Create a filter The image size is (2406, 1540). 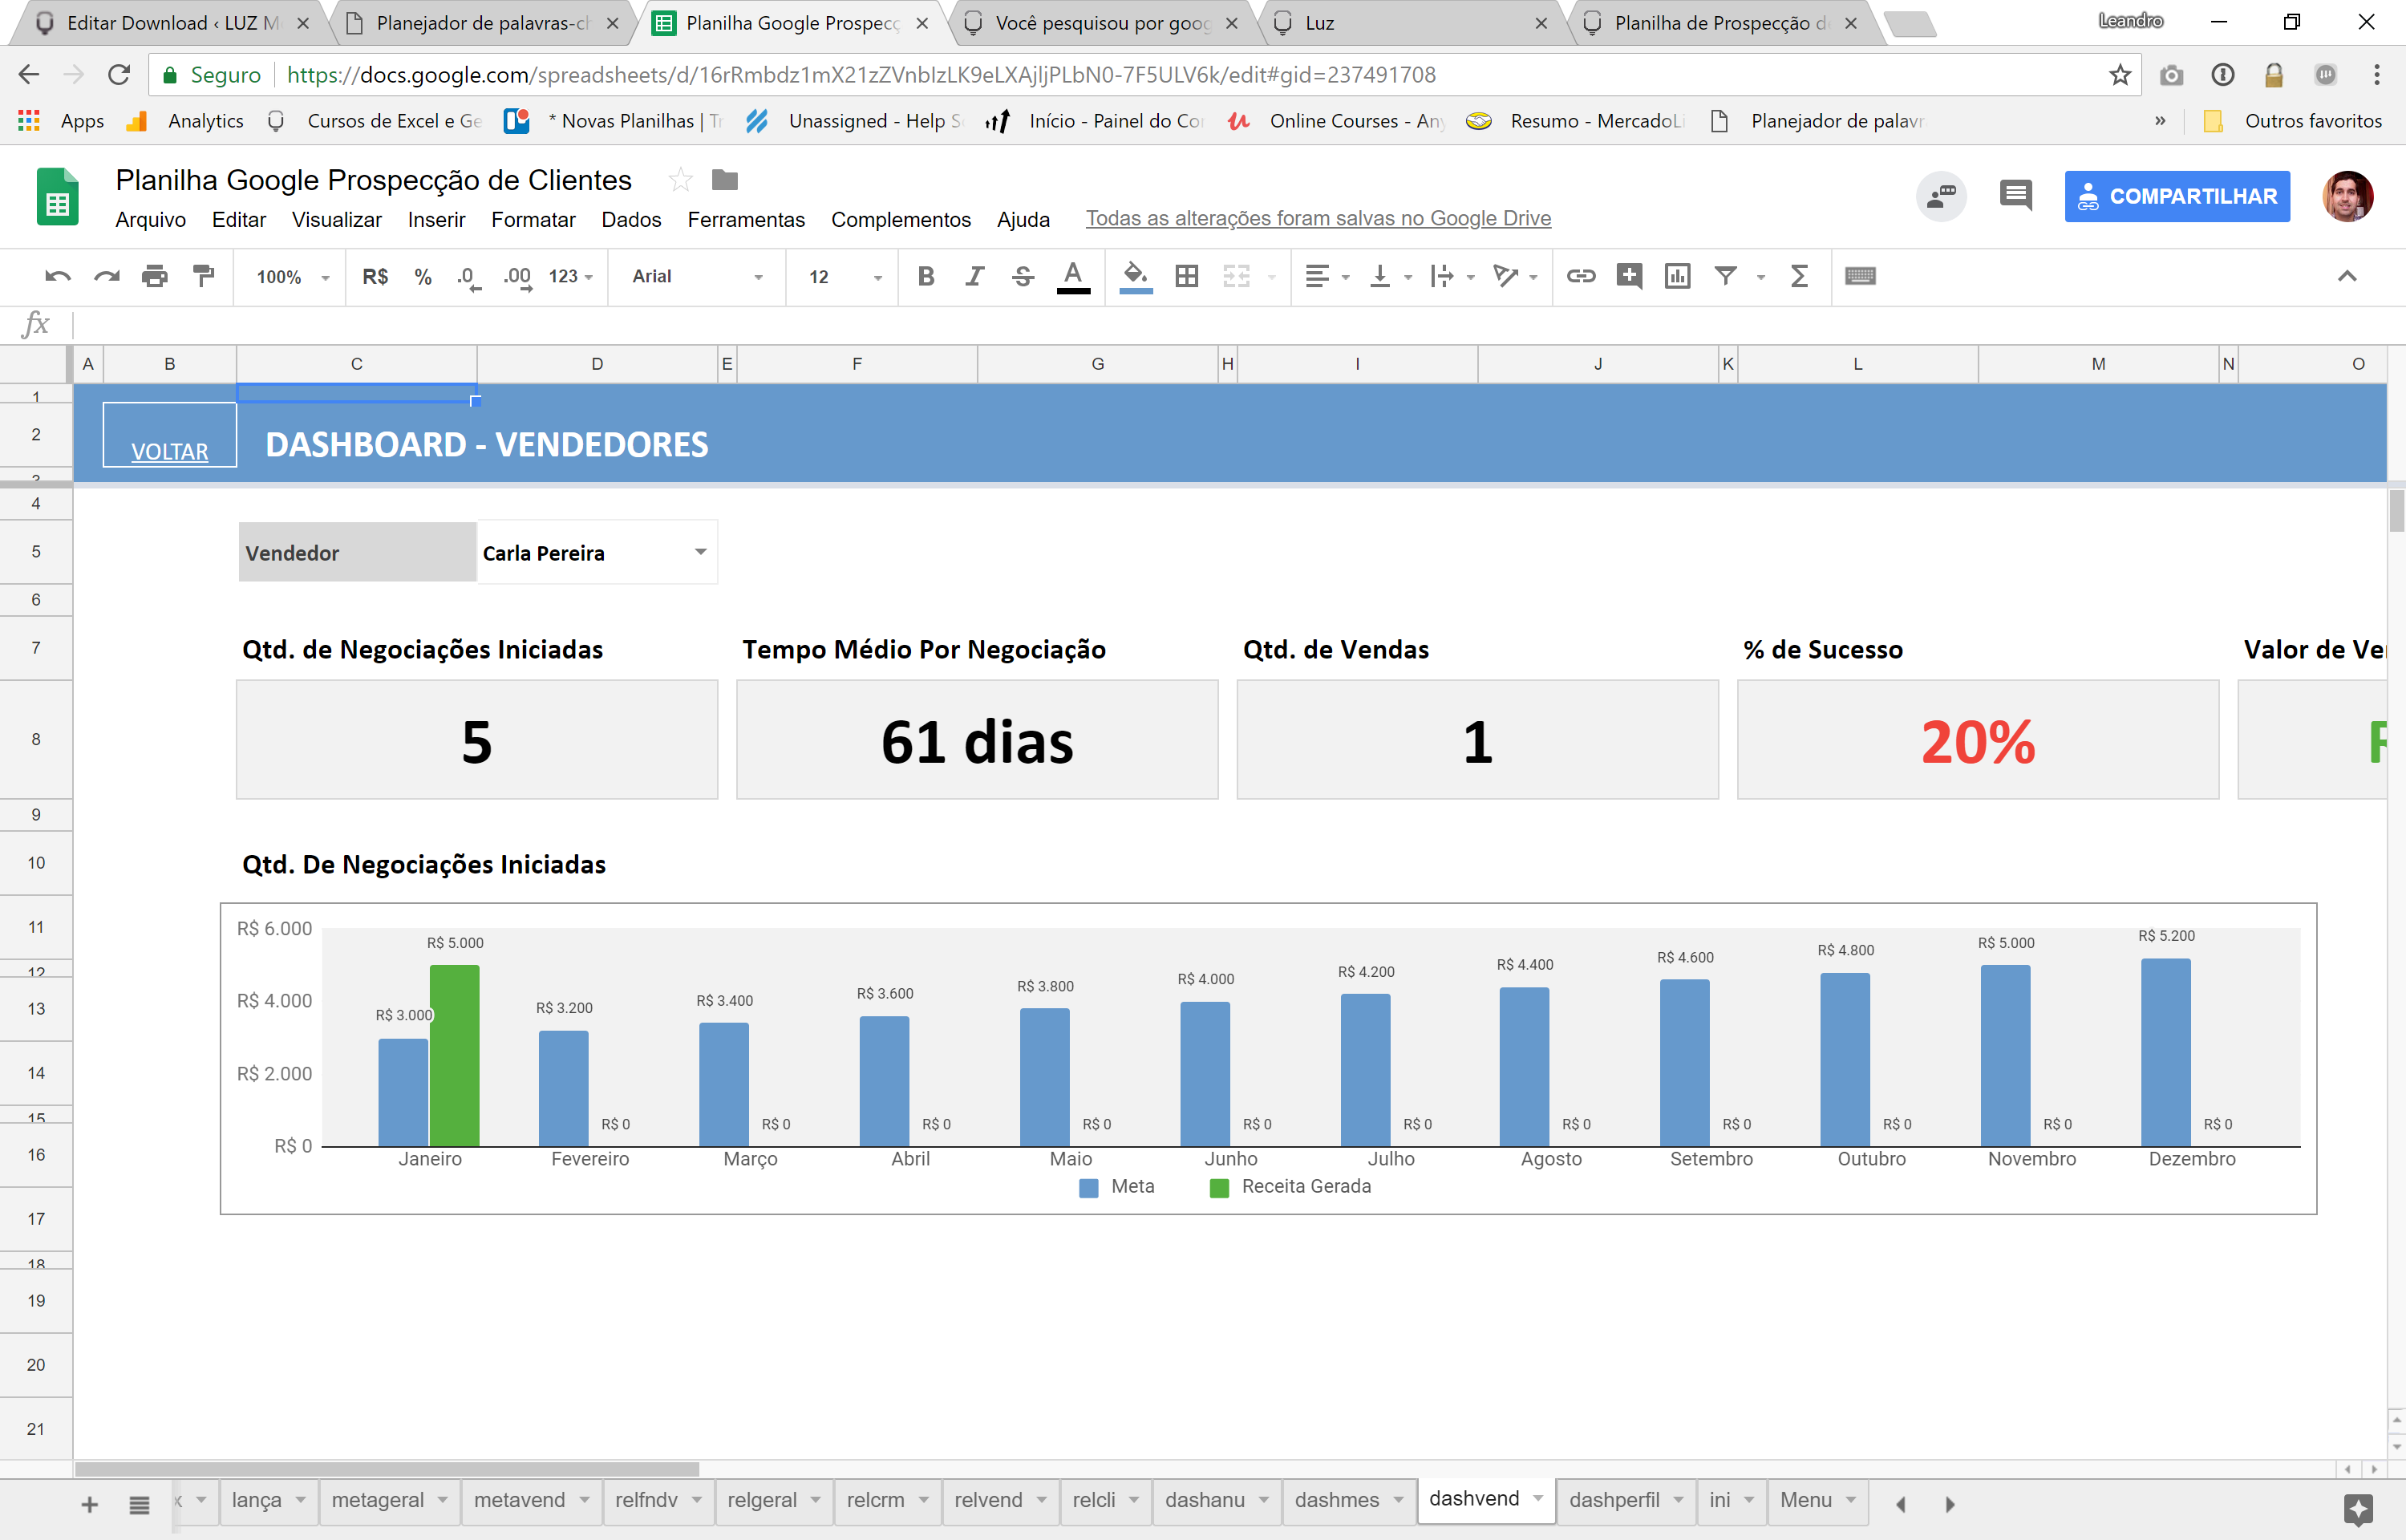pyautogui.click(x=1726, y=277)
